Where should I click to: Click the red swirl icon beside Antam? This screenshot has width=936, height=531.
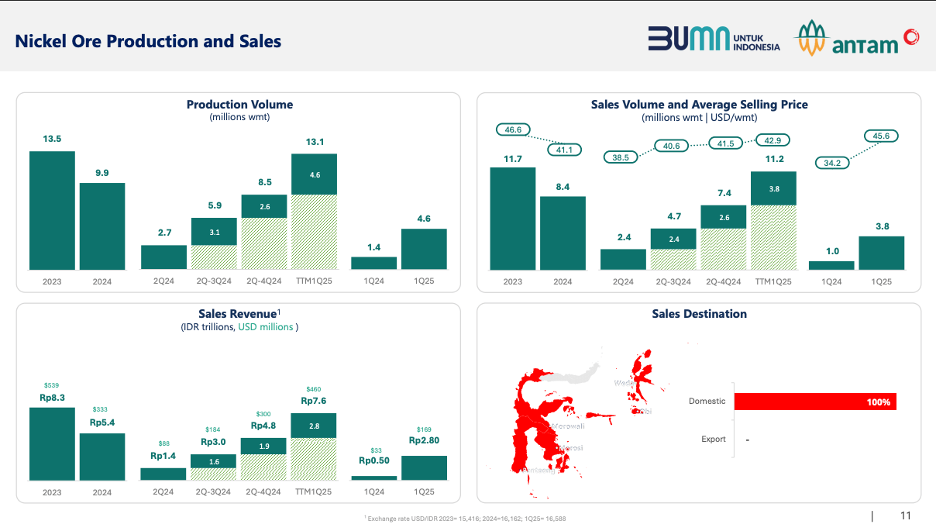click(910, 36)
